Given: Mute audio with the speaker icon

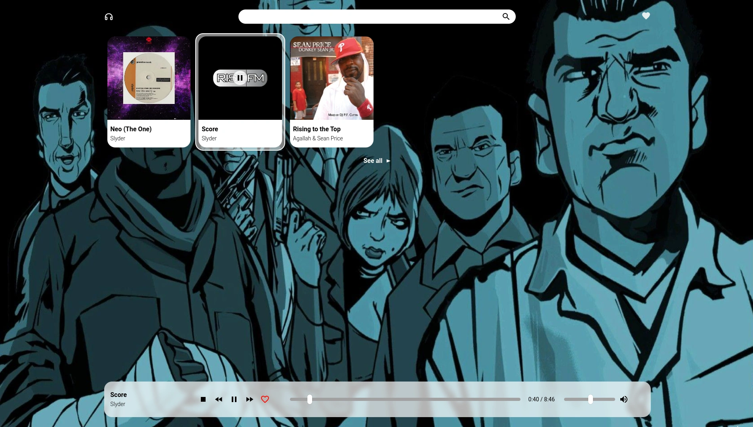Looking at the screenshot, I should [x=624, y=399].
